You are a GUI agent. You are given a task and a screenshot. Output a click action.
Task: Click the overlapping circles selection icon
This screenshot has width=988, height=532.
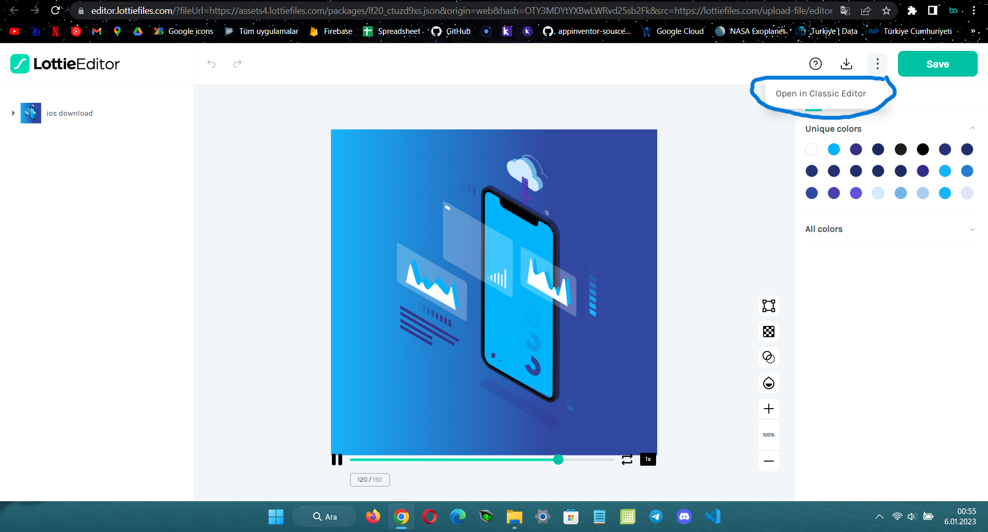[x=769, y=357]
